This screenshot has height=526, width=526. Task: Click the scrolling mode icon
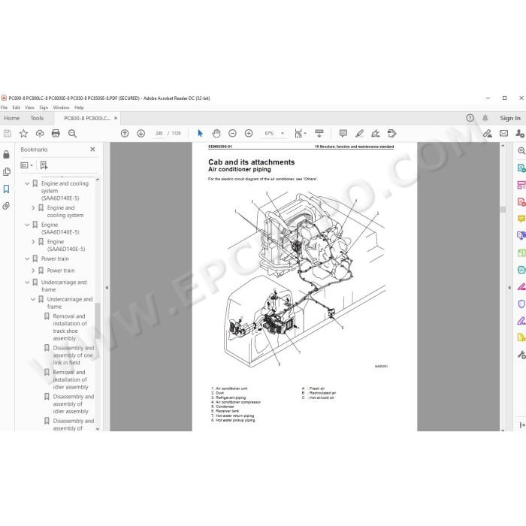click(x=319, y=134)
